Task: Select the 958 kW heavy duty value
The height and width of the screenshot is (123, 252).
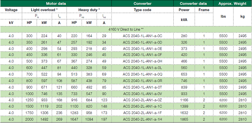Action: [89, 113]
